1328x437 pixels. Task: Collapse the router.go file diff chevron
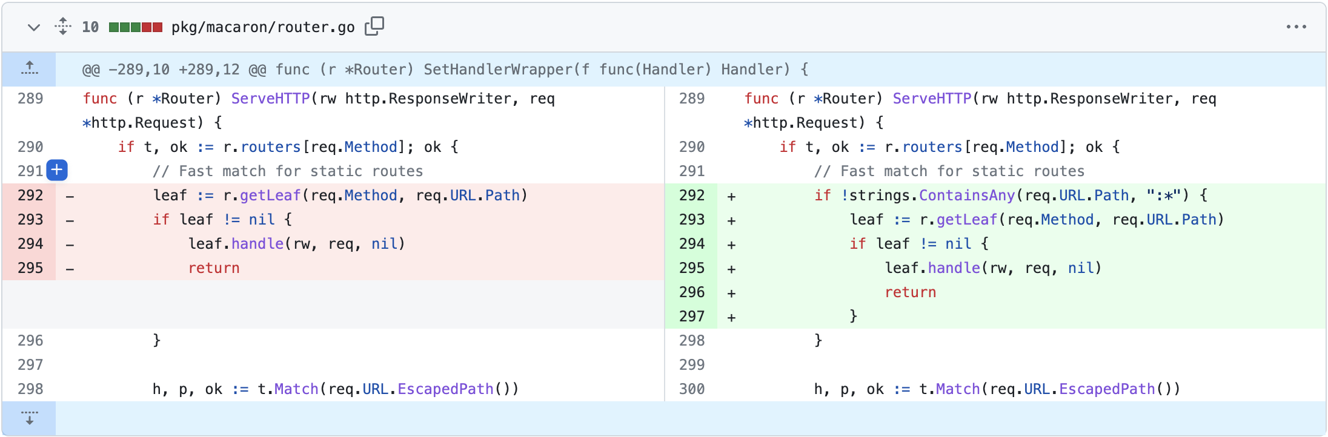pos(34,27)
